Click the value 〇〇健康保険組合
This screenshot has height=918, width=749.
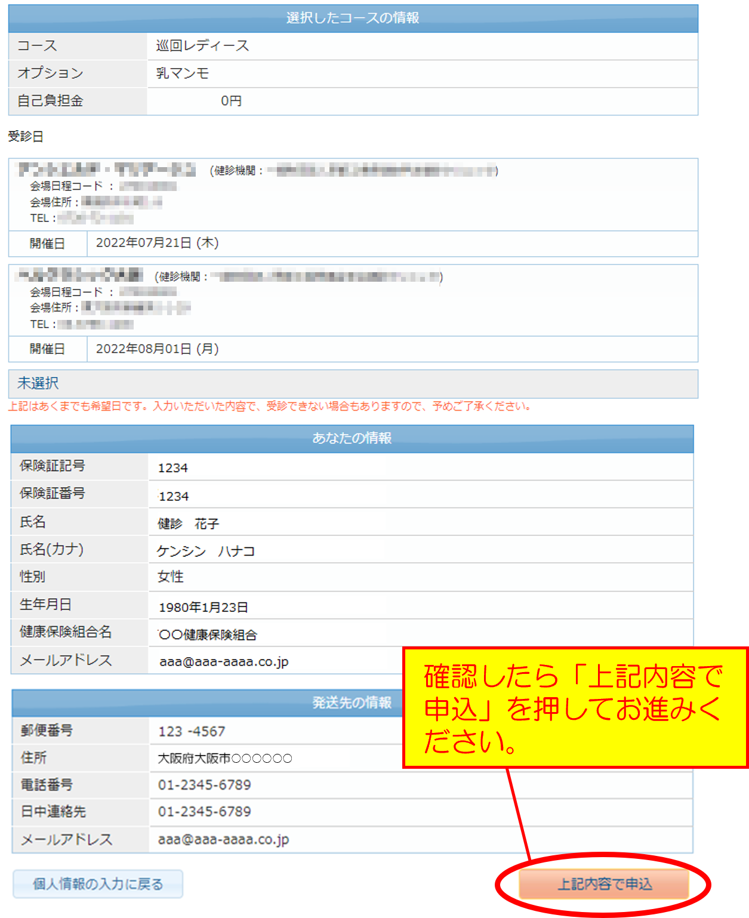coord(208,635)
